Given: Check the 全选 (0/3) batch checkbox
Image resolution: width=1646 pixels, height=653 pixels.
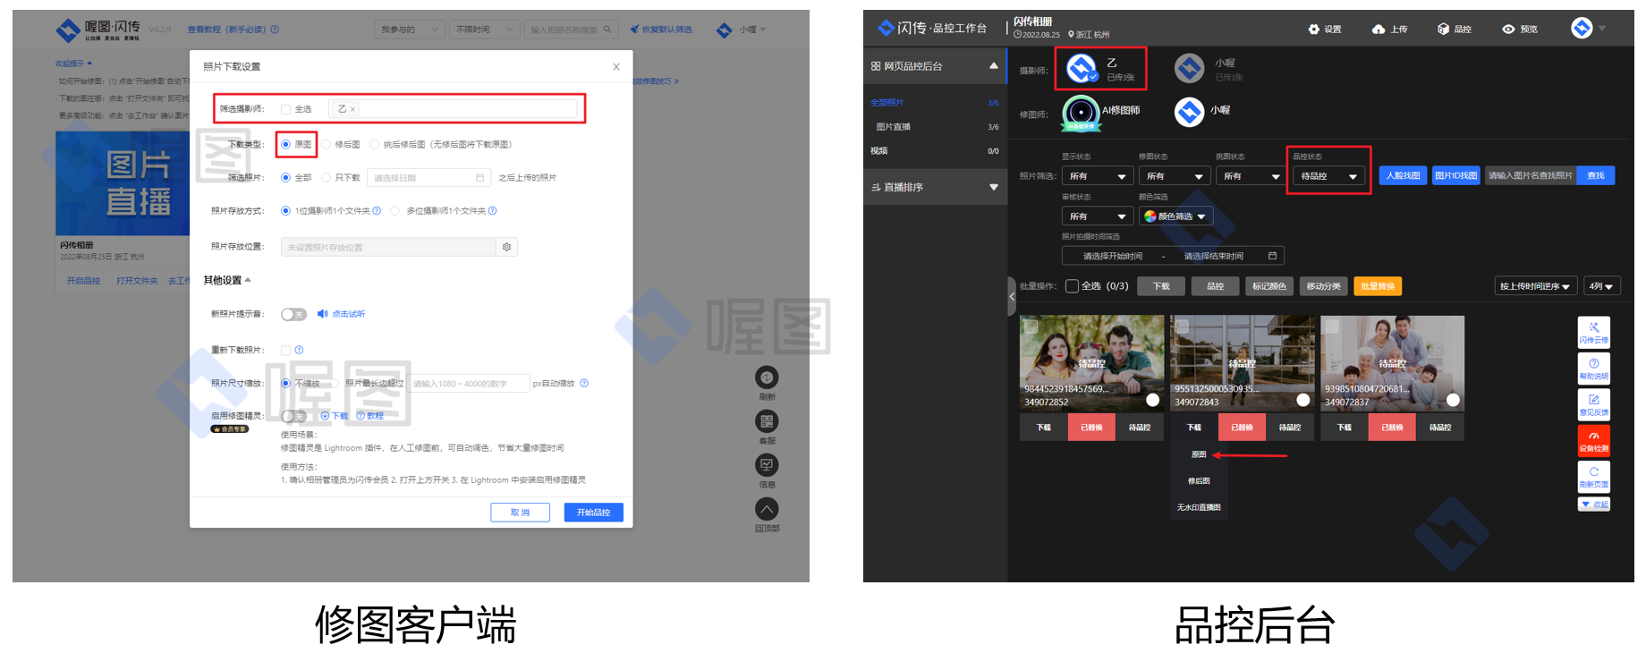Looking at the screenshot, I should [x=1072, y=286].
